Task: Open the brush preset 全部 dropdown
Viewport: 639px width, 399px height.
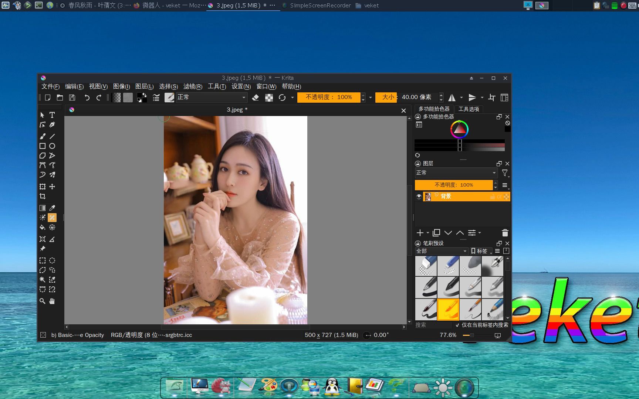Action: tap(441, 251)
